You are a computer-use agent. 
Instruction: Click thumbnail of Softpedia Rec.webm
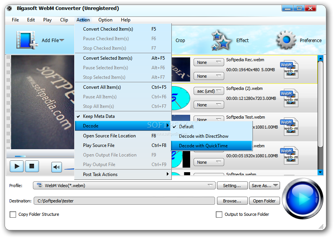coord(181,70)
